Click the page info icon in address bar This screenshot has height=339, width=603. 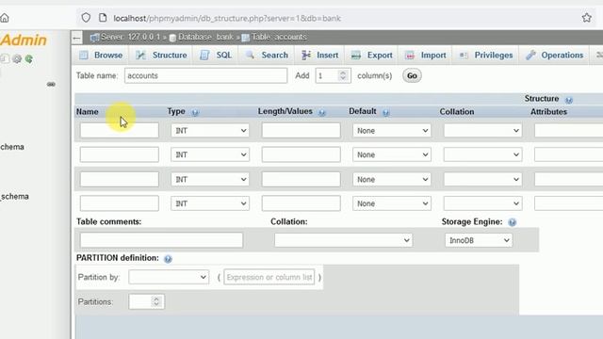tap(103, 18)
